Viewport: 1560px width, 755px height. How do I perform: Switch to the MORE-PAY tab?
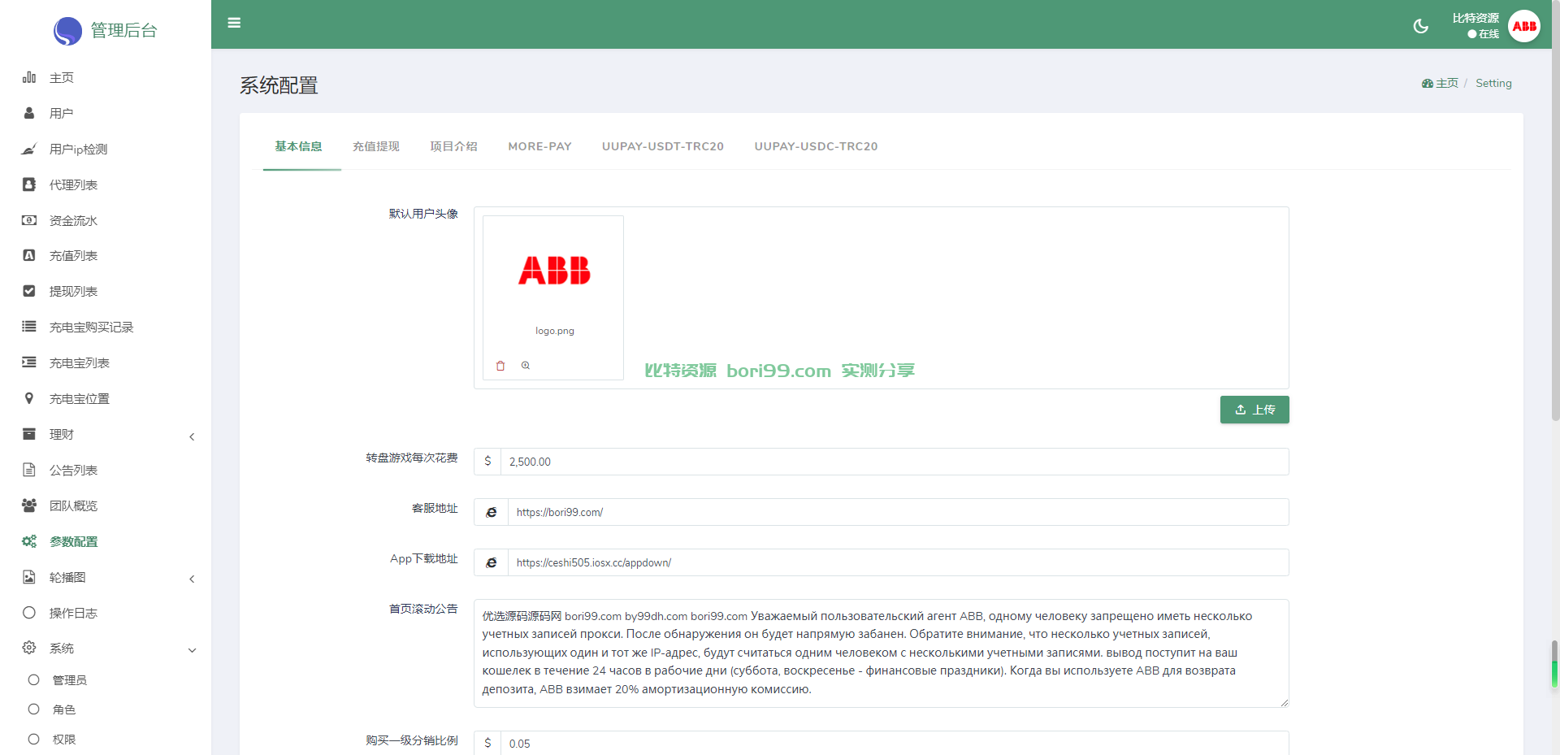tap(539, 146)
